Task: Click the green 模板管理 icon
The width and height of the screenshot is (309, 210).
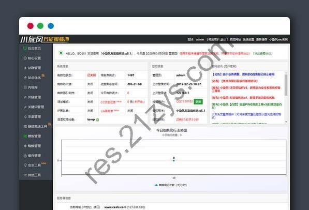Action: [25, 136]
